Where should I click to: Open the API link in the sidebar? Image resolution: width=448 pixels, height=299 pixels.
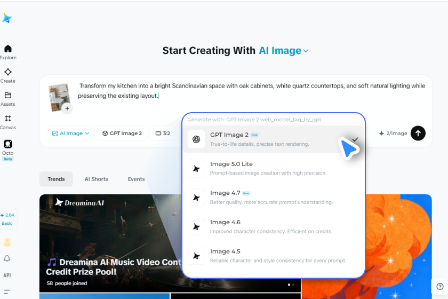tap(7, 276)
